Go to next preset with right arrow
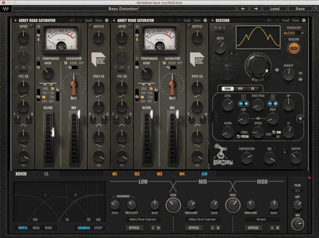 pyautogui.click(x=256, y=9)
